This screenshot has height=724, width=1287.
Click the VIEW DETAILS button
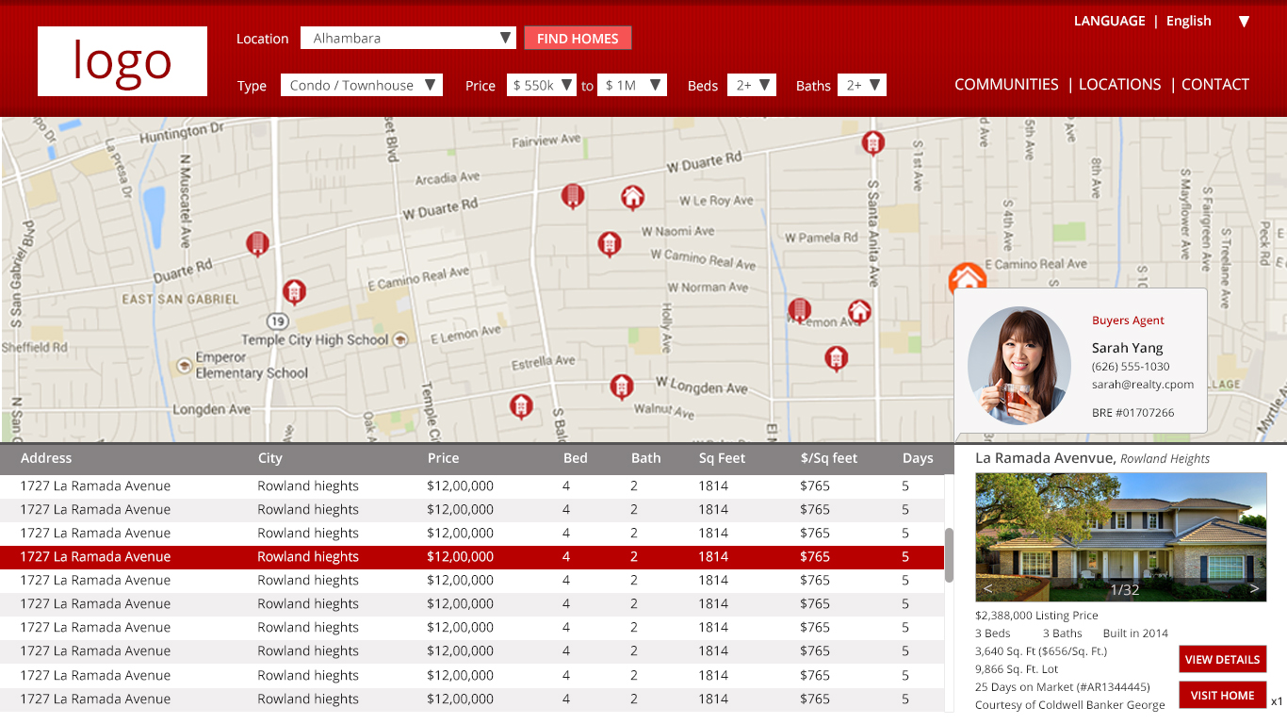[x=1222, y=659]
